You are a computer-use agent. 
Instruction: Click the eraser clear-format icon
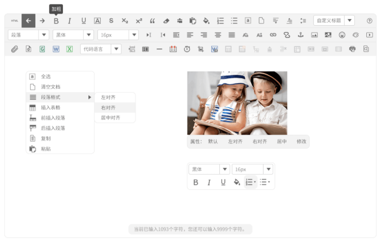pyautogui.click(x=166, y=21)
